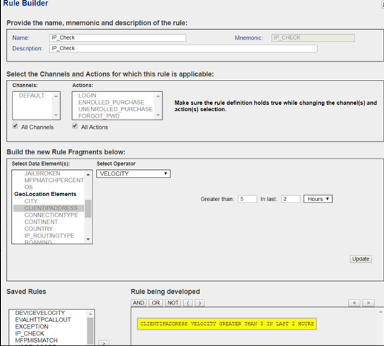Select MFPMATCHPERCENT data element

tap(54, 180)
